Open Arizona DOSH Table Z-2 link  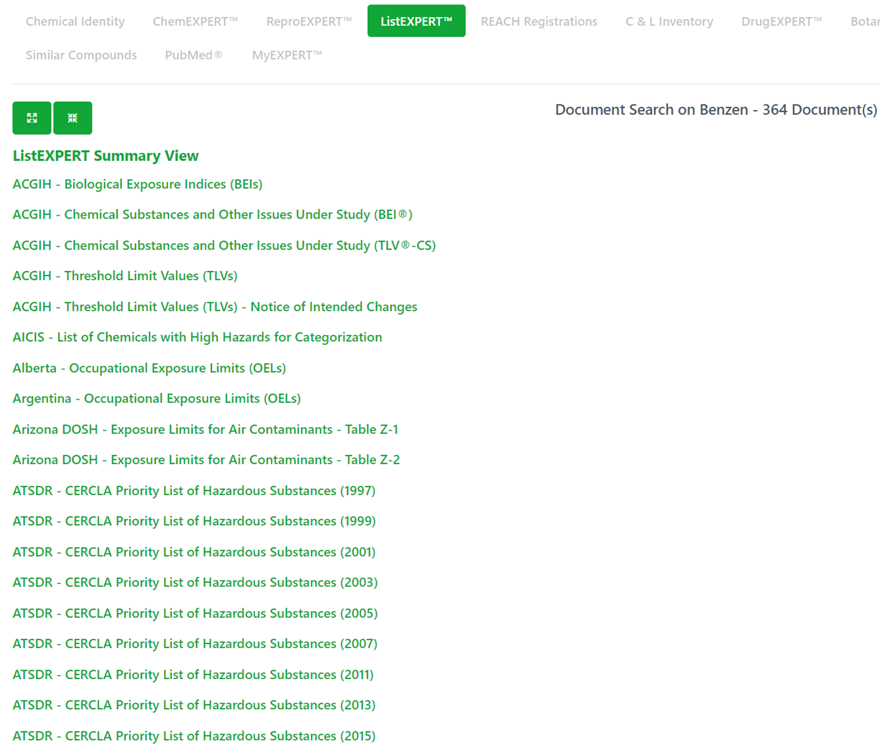click(x=206, y=460)
